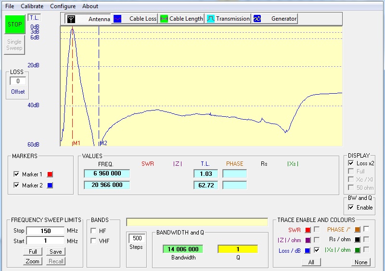Click the red SWR trace color box
The height and width of the screenshot is (271, 385).
pyautogui.click(x=308, y=230)
